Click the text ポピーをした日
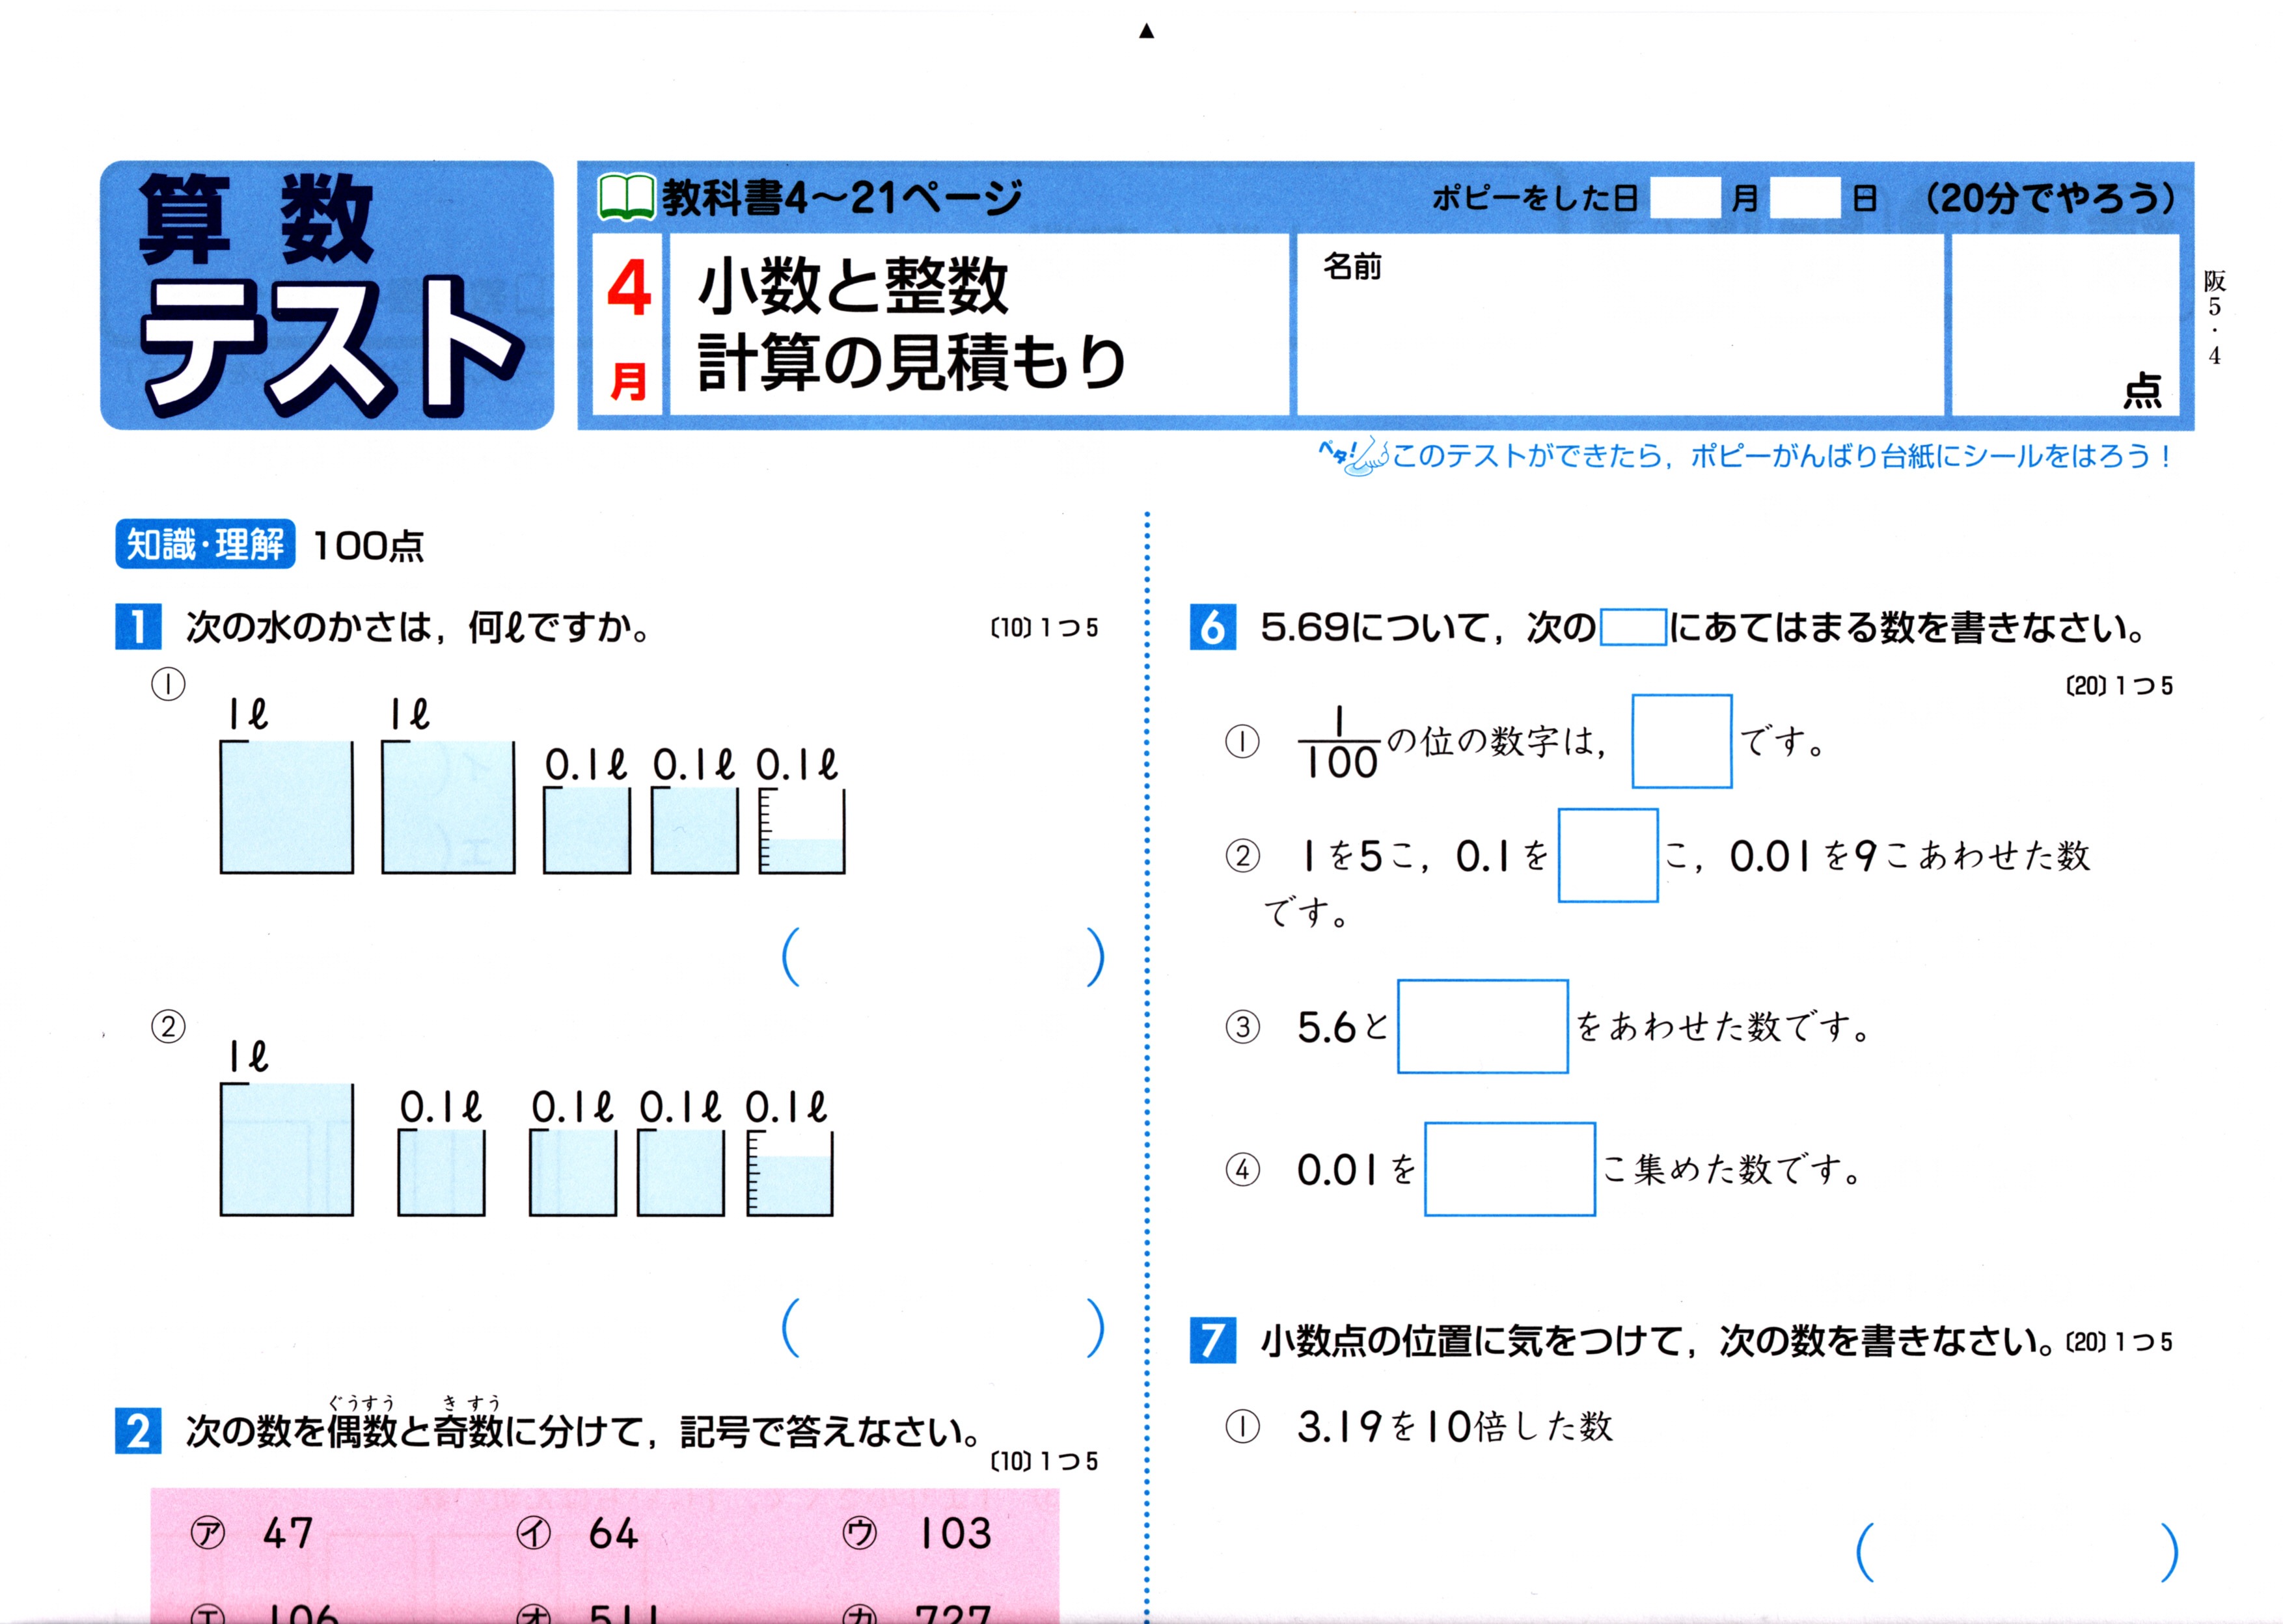 coord(1535,198)
